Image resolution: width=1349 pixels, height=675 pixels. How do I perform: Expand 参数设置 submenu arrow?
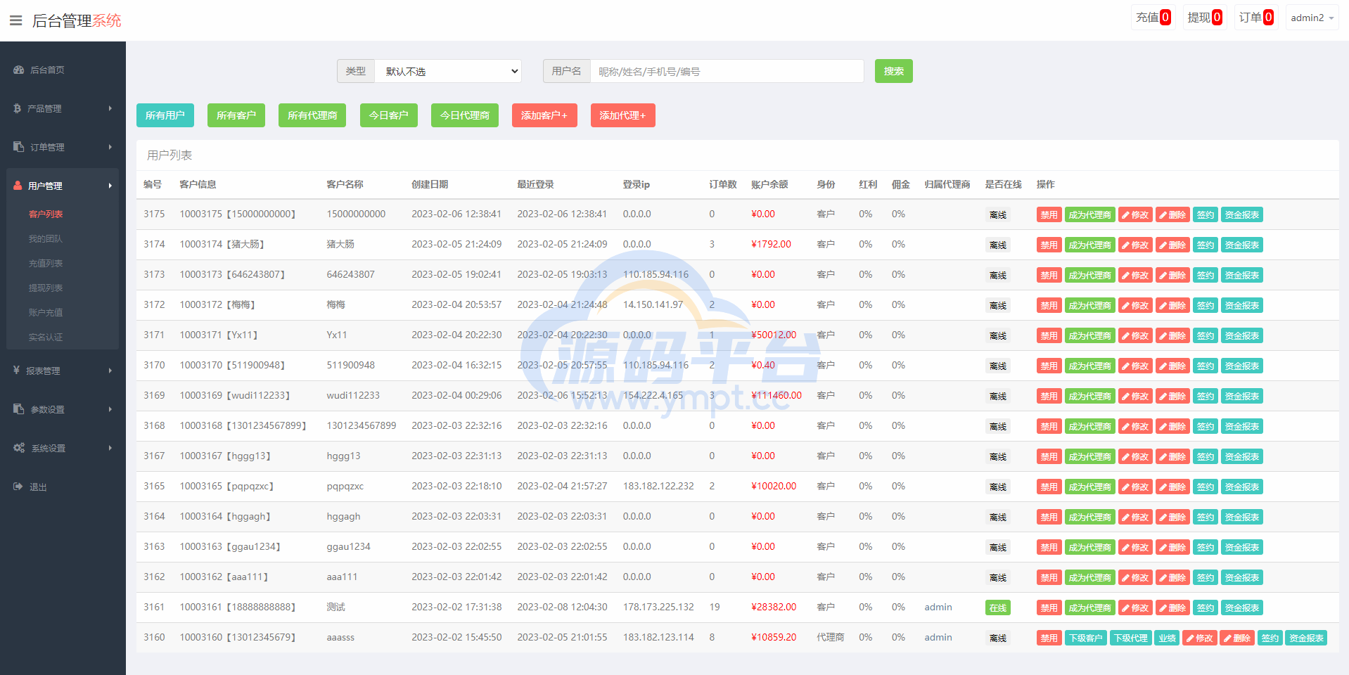tap(110, 409)
